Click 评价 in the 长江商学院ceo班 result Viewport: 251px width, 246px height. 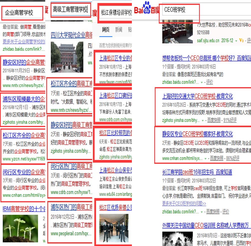tap(226, 212)
